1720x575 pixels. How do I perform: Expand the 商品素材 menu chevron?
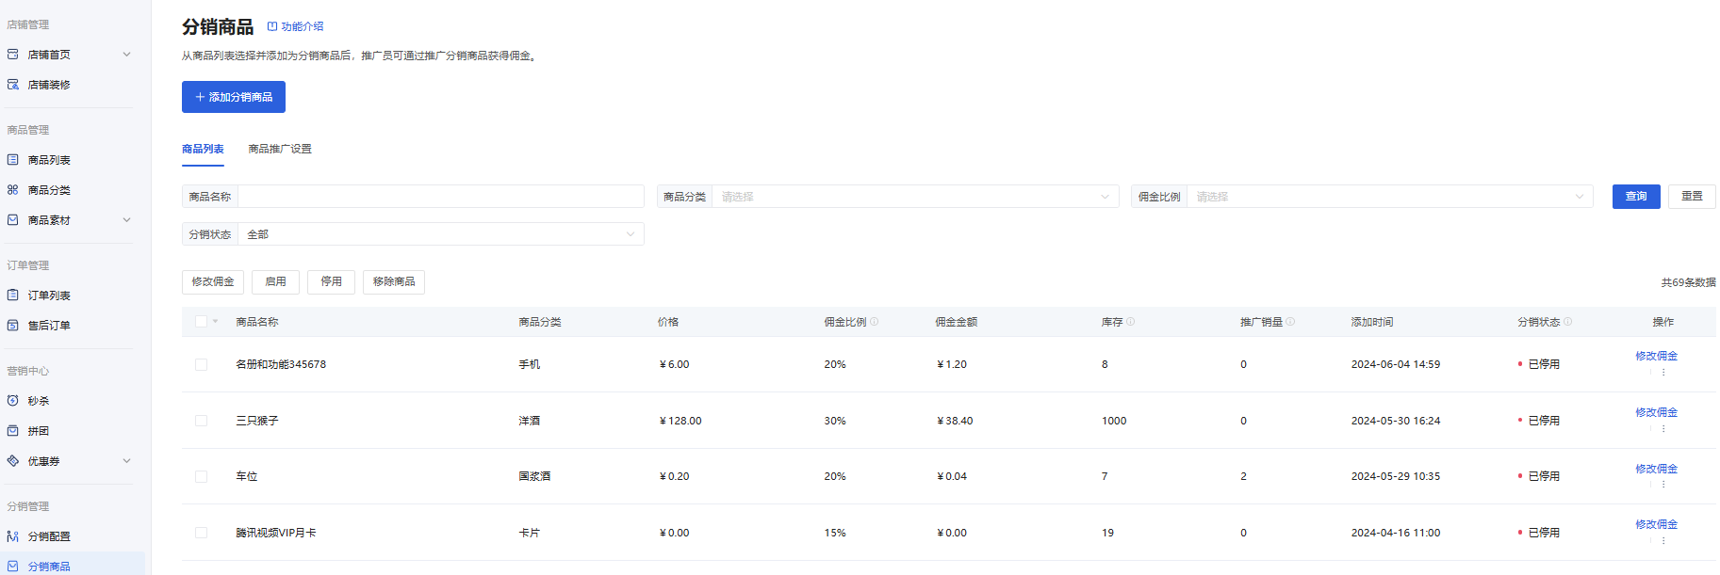127,220
